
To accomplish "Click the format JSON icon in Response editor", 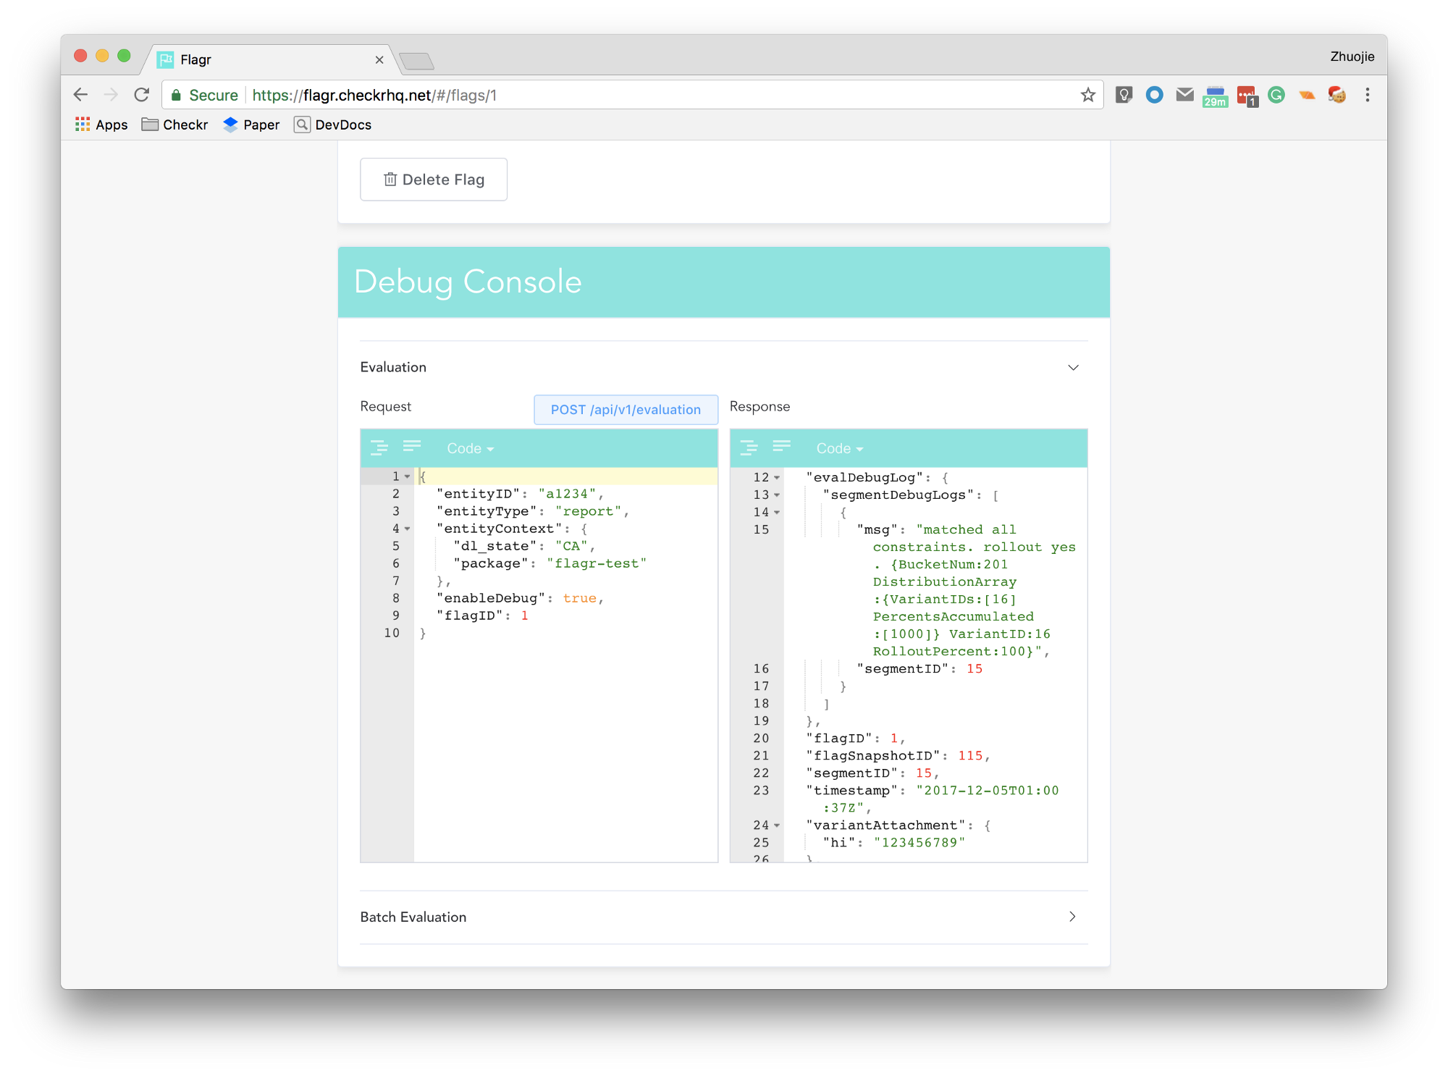I will [x=749, y=447].
